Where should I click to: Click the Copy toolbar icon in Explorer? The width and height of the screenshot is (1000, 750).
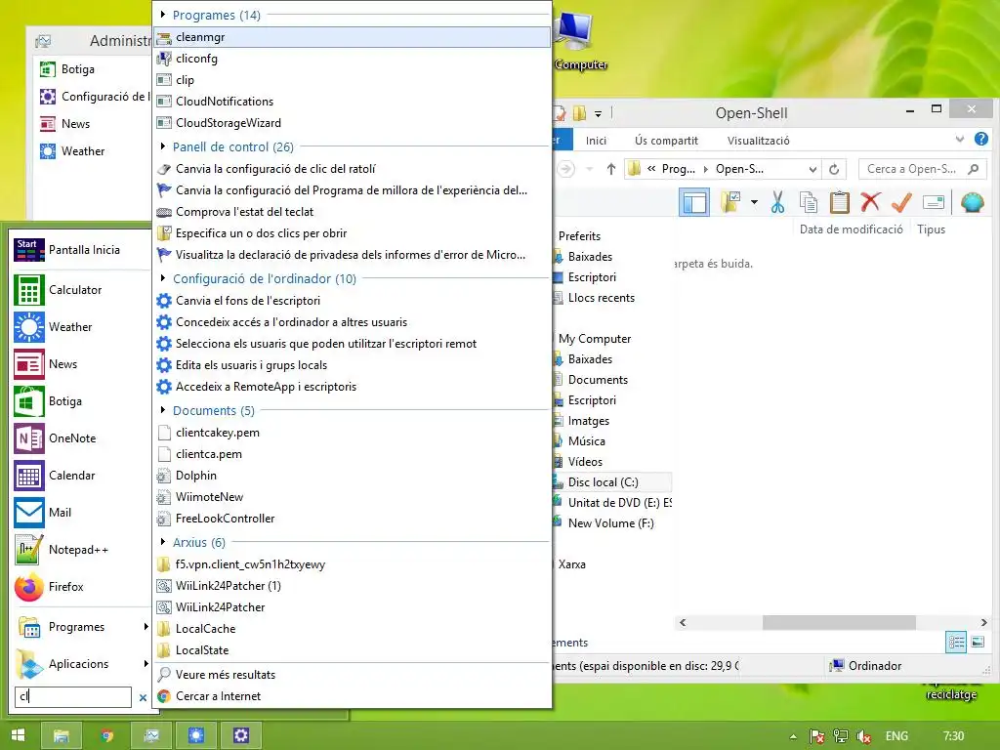pyautogui.click(x=808, y=203)
